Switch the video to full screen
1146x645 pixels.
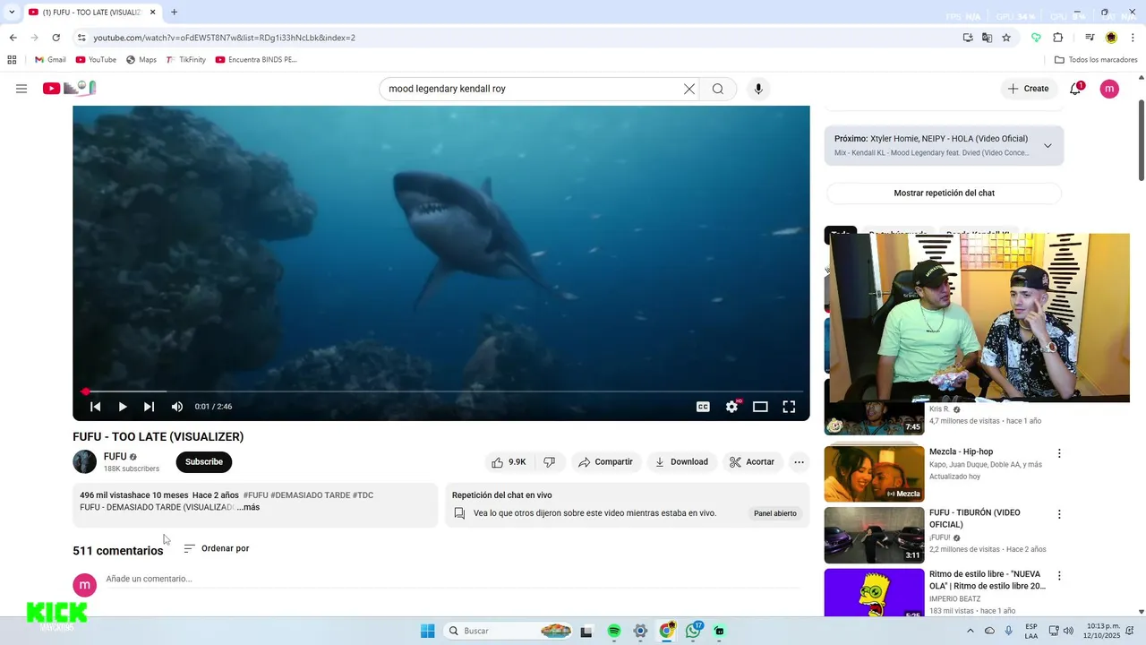[x=789, y=407]
